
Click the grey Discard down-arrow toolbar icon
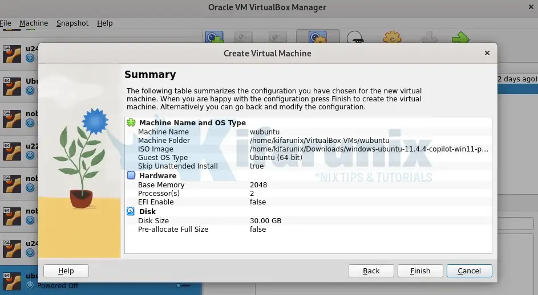(429, 37)
